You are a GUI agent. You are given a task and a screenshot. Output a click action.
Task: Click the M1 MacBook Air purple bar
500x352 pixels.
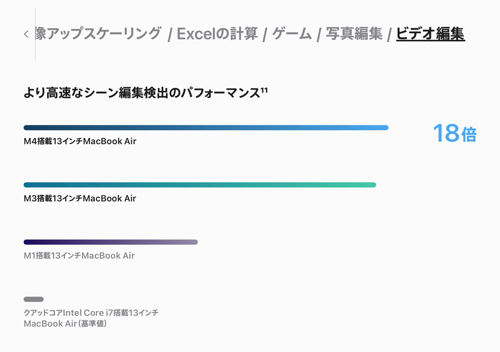111,242
